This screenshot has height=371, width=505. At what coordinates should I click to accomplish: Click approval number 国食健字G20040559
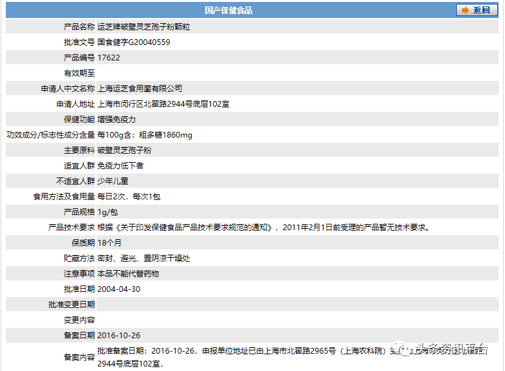point(134,42)
